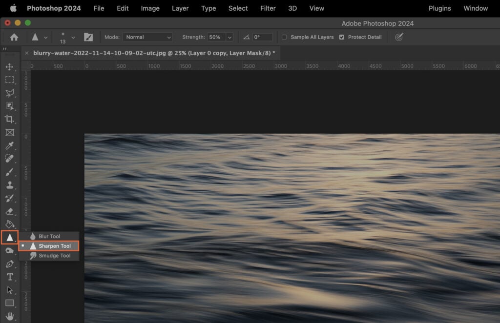Open the Strength percentage dropdown
500x323 pixels.
(229, 37)
